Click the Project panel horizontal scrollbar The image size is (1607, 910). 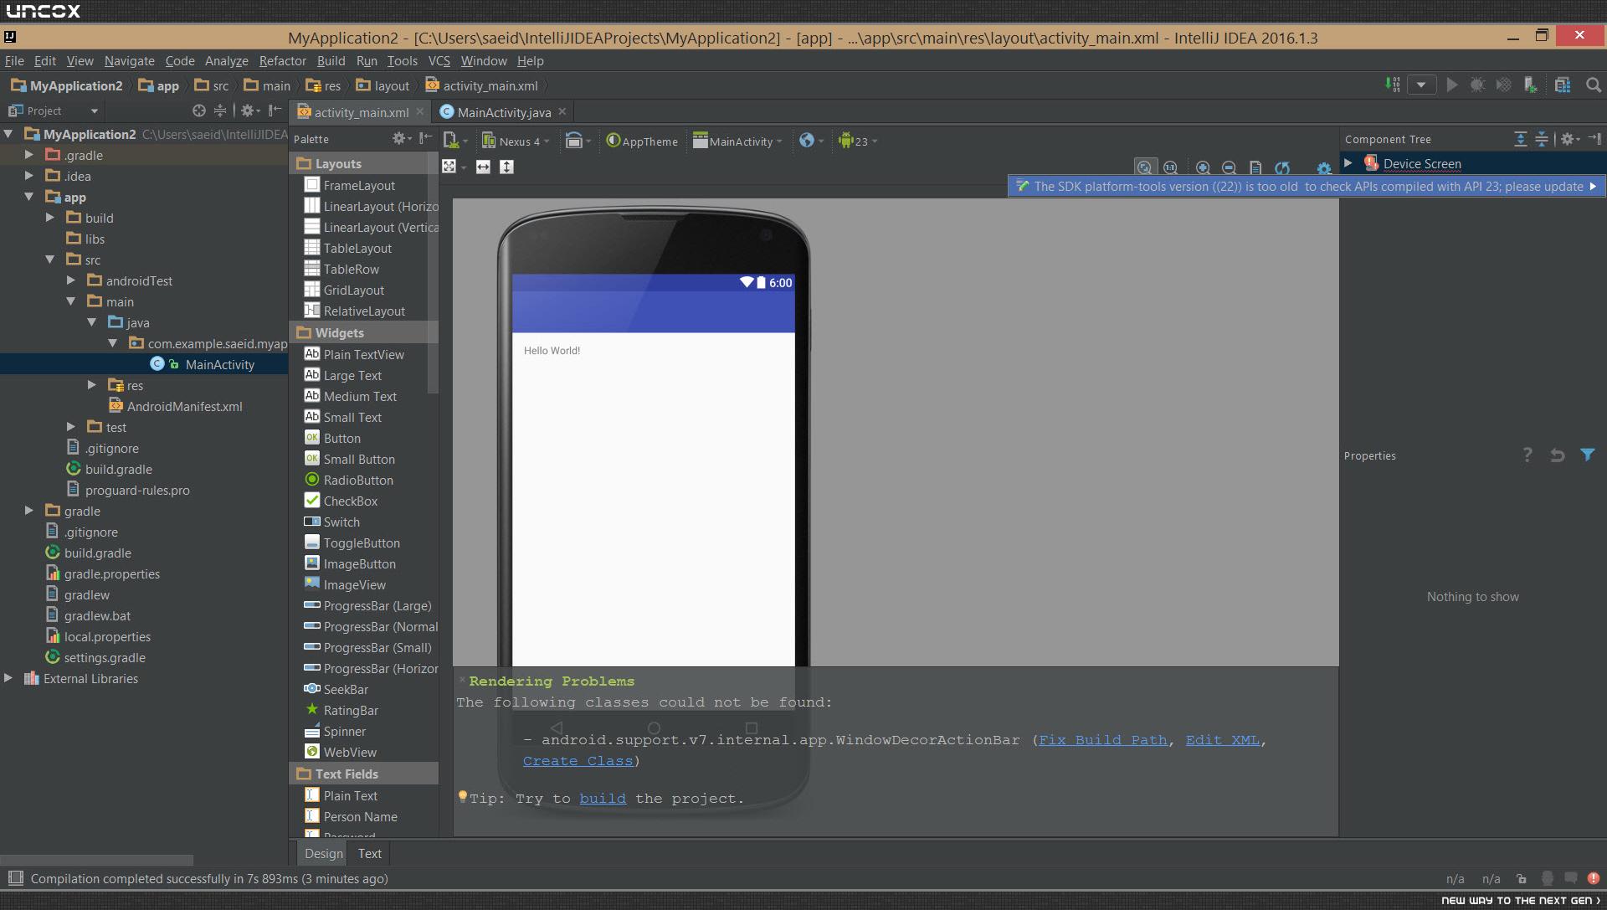pyautogui.click(x=97, y=860)
